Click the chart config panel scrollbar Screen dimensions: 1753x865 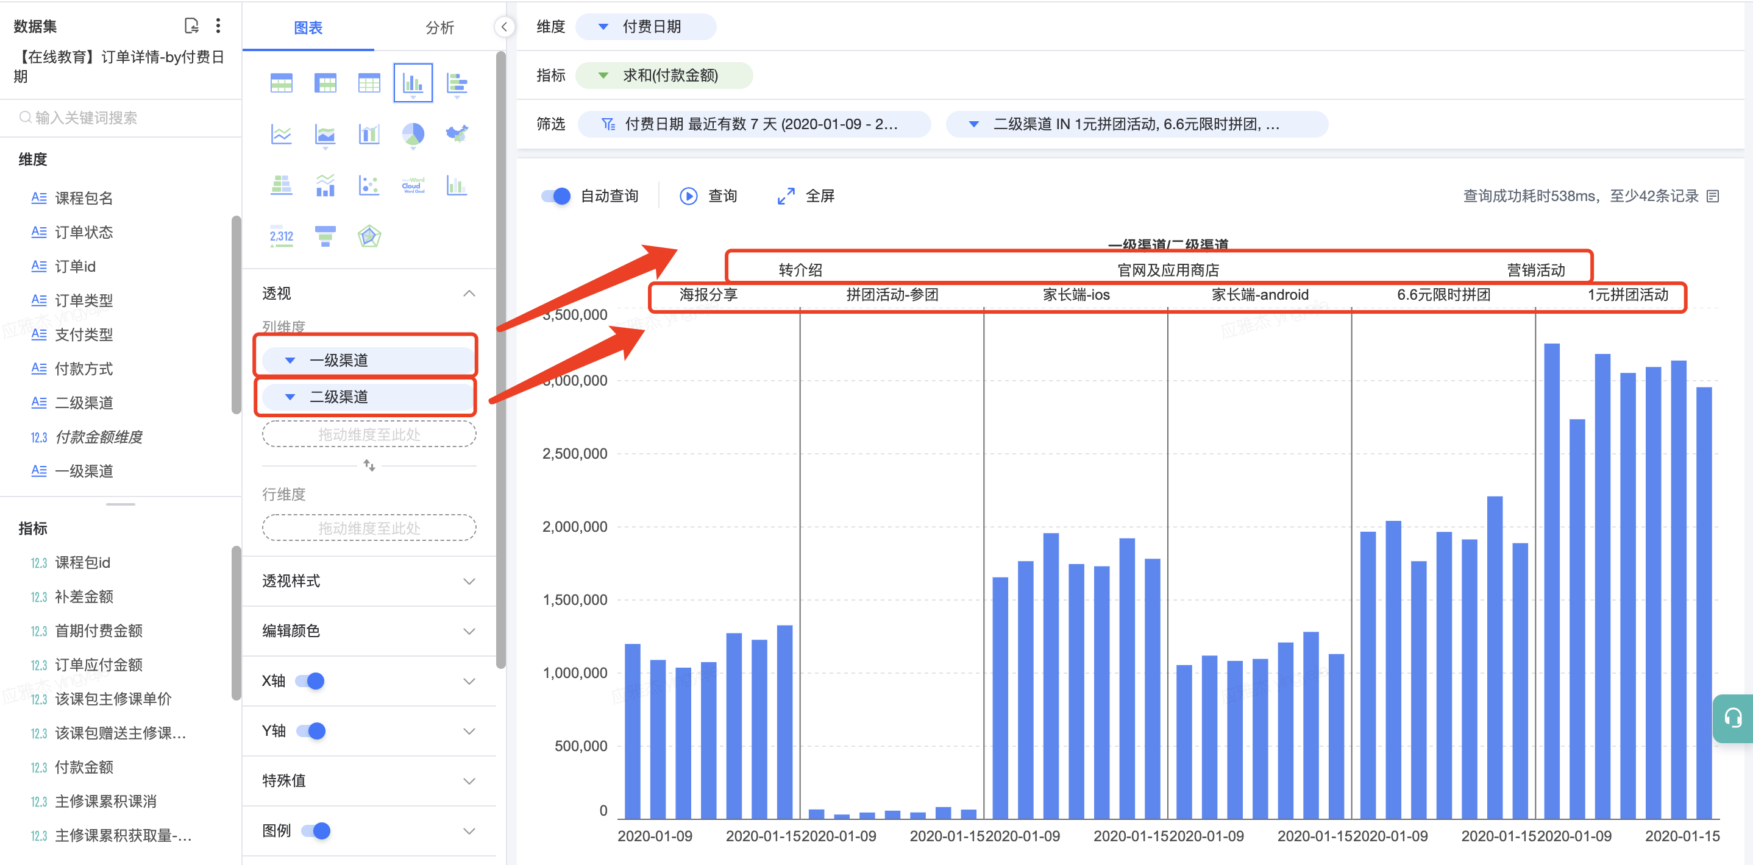[x=502, y=361]
